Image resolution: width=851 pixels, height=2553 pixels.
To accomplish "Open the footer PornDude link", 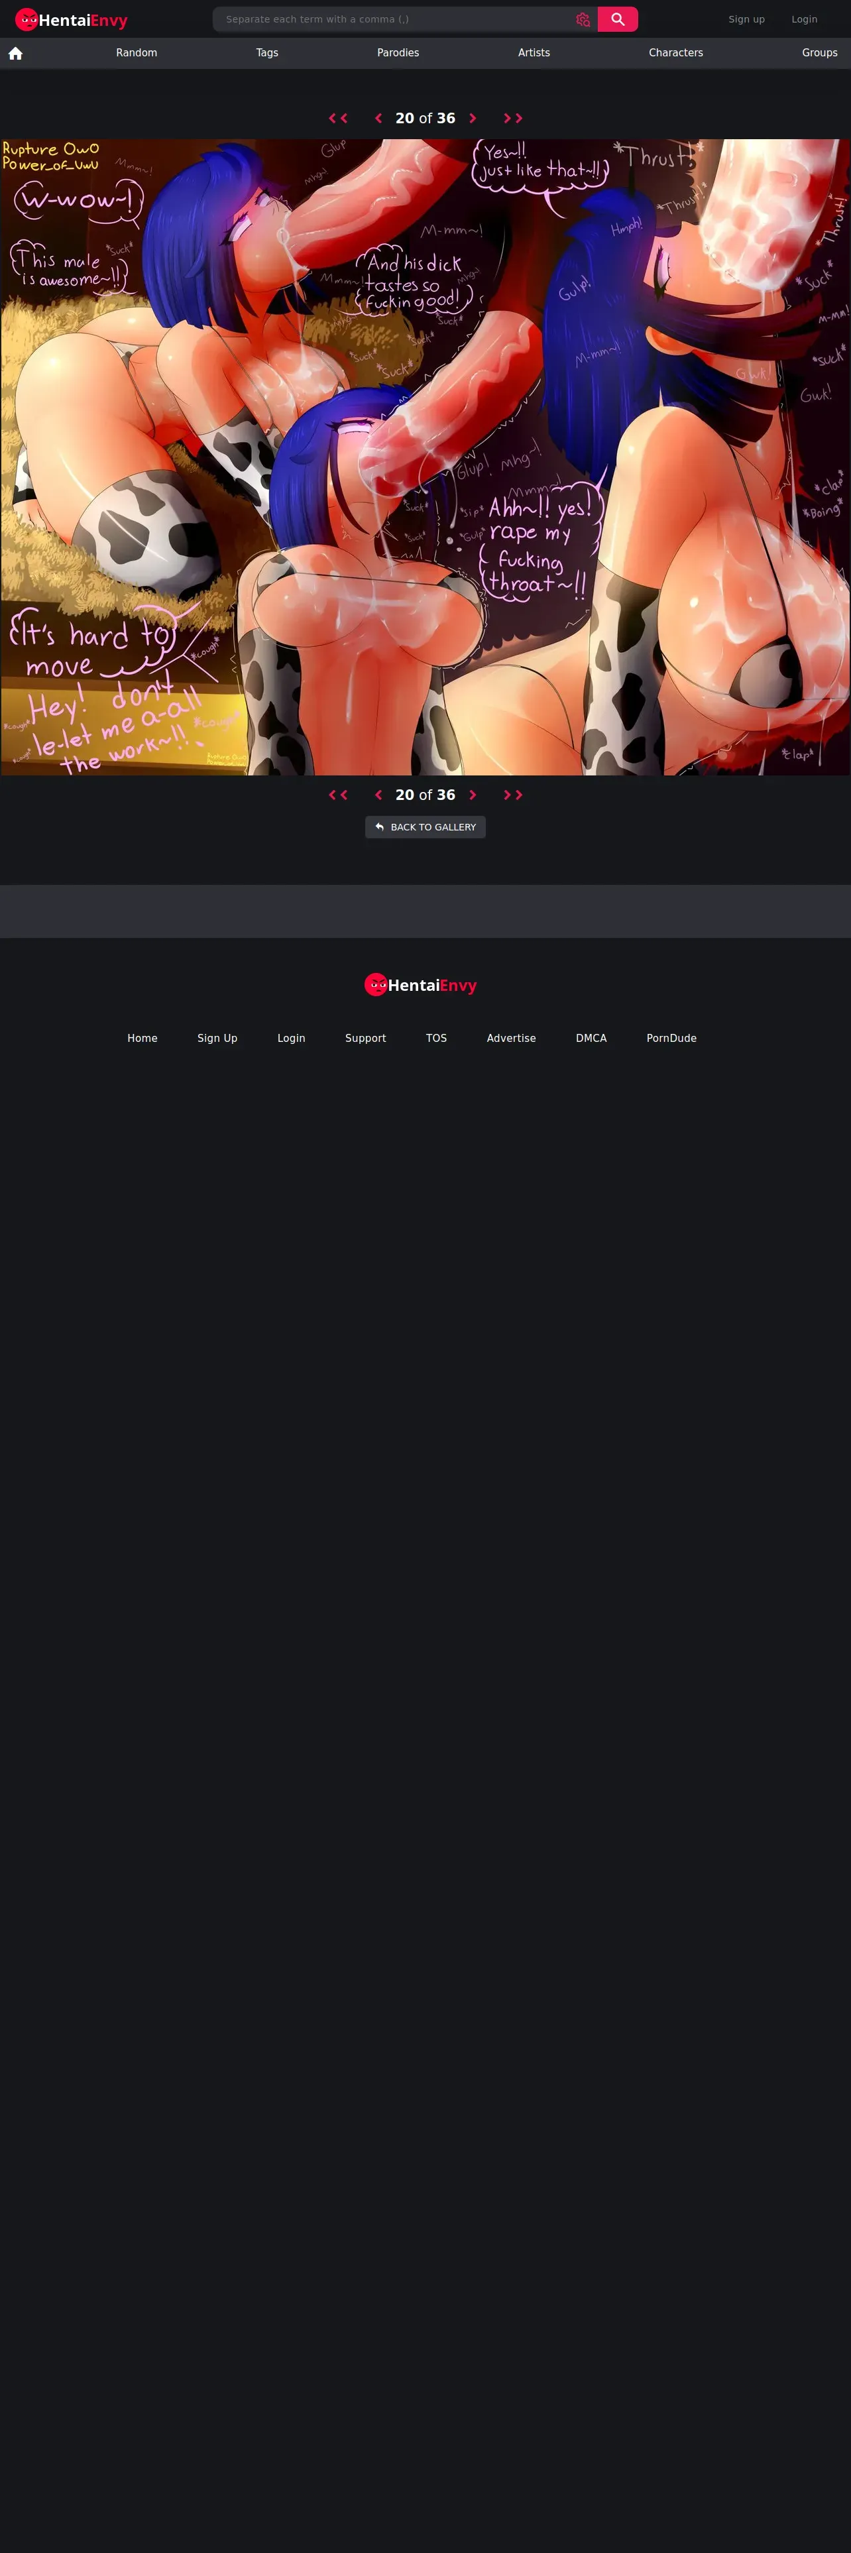I will (x=671, y=1038).
